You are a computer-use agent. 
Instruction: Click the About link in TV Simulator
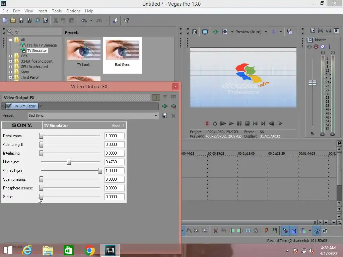[x=116, y=125]
